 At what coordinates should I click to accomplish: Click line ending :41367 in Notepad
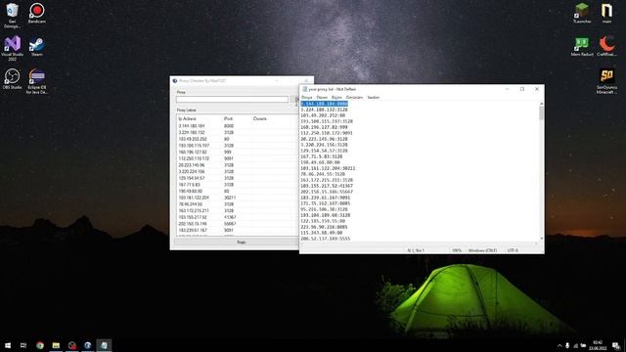327,186
